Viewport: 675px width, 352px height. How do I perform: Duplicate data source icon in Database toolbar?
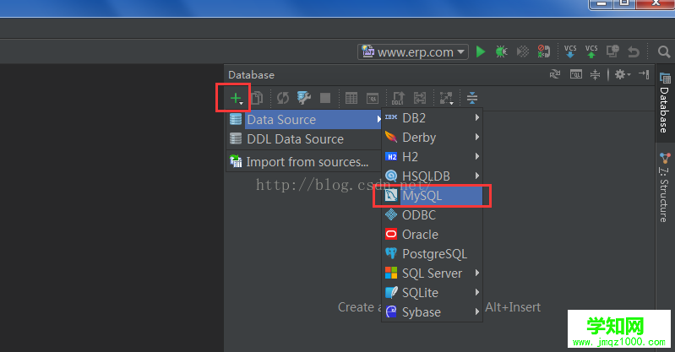[x=257, y=98]
